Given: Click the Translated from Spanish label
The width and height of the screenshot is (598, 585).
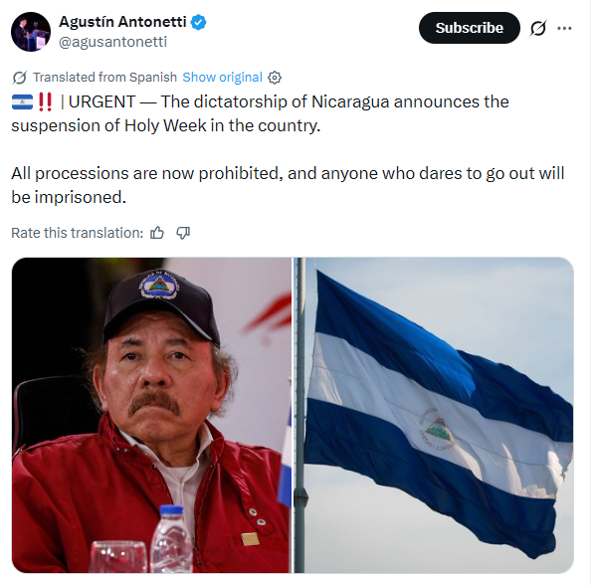Looking at the screenshot, I should point(104,78).
